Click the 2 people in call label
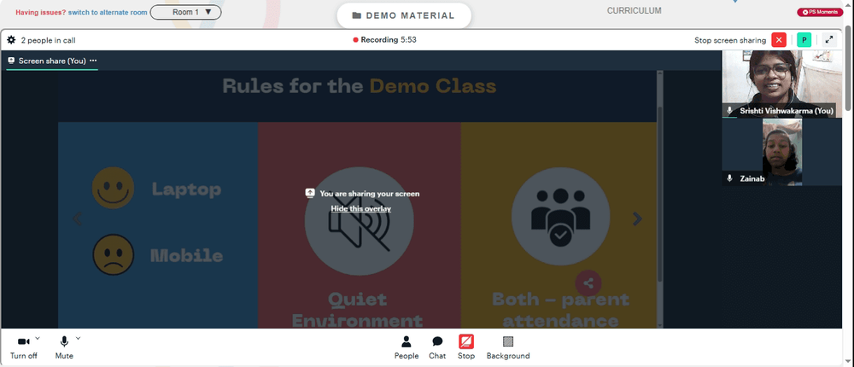 coord(48,40)
